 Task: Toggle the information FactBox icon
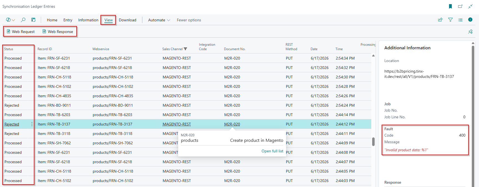click(470, 20)
